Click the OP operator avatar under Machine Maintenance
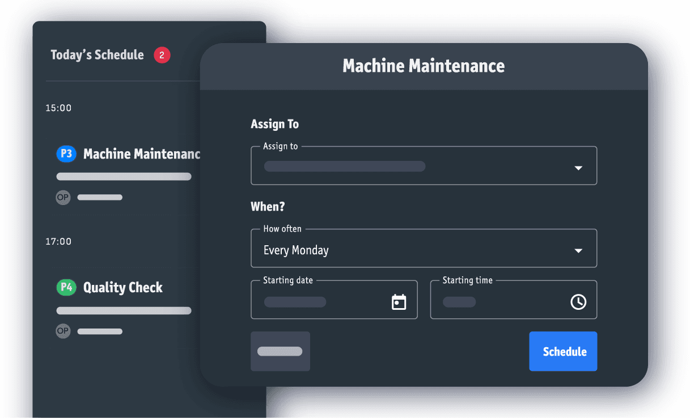Viewport: 690px width, 418px height. (63, 197)
